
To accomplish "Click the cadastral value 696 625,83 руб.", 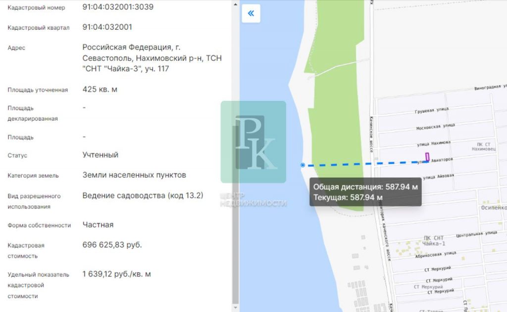I will coord(112,245).
